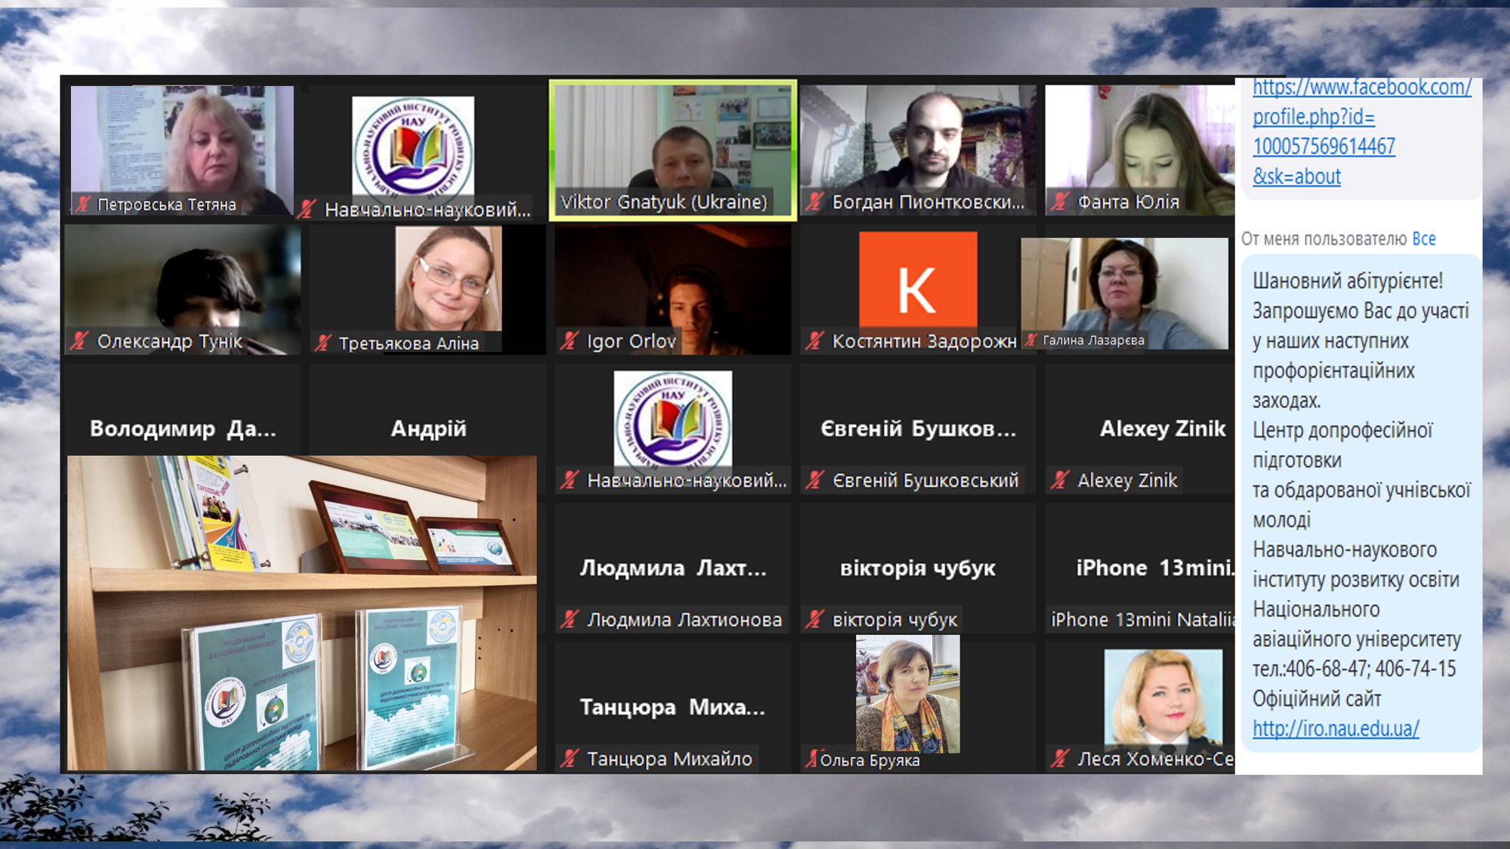This screenshot has width=1510, height=849.
Task: Select the вікторія чубук participant tile
Action: point(917,568)
